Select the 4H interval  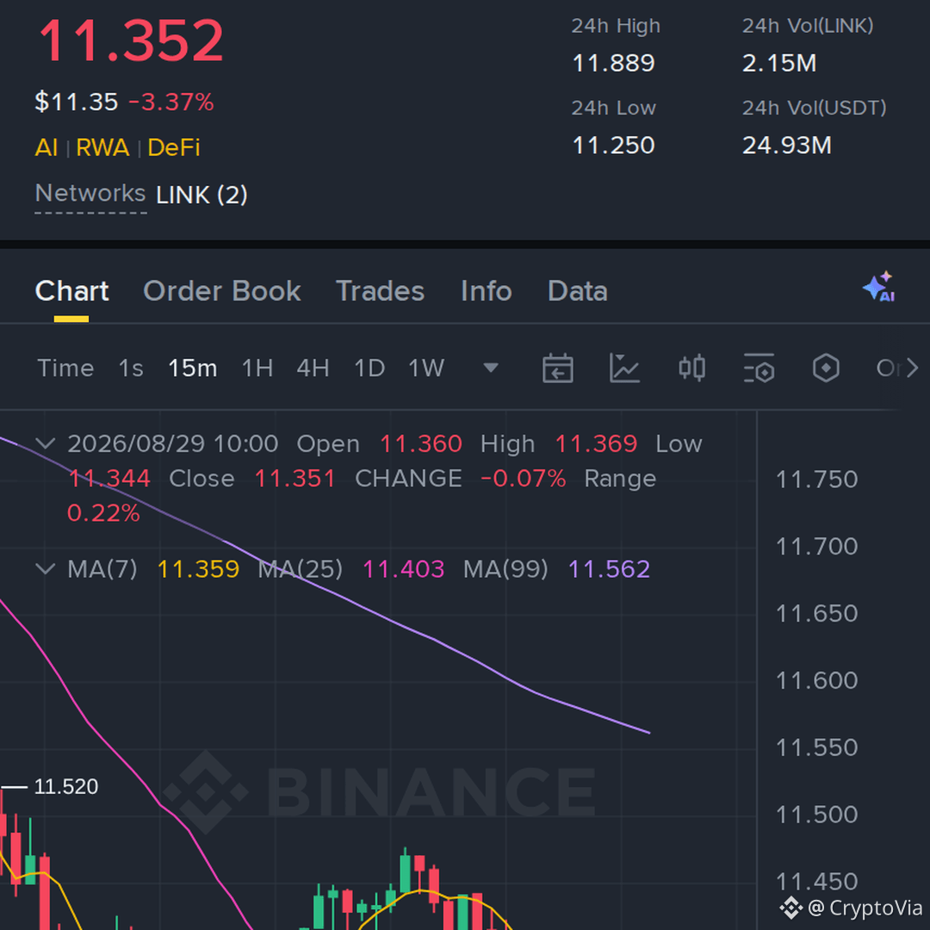click(313, 369)
